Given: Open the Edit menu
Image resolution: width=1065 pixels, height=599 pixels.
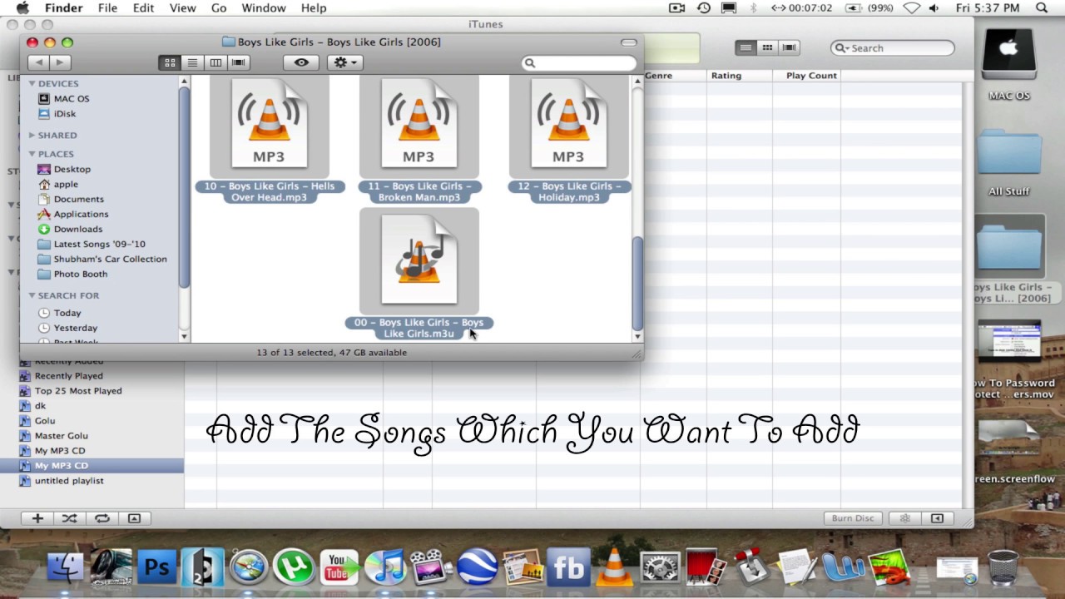Looking at the screenshot, I should tap(143, 8).
